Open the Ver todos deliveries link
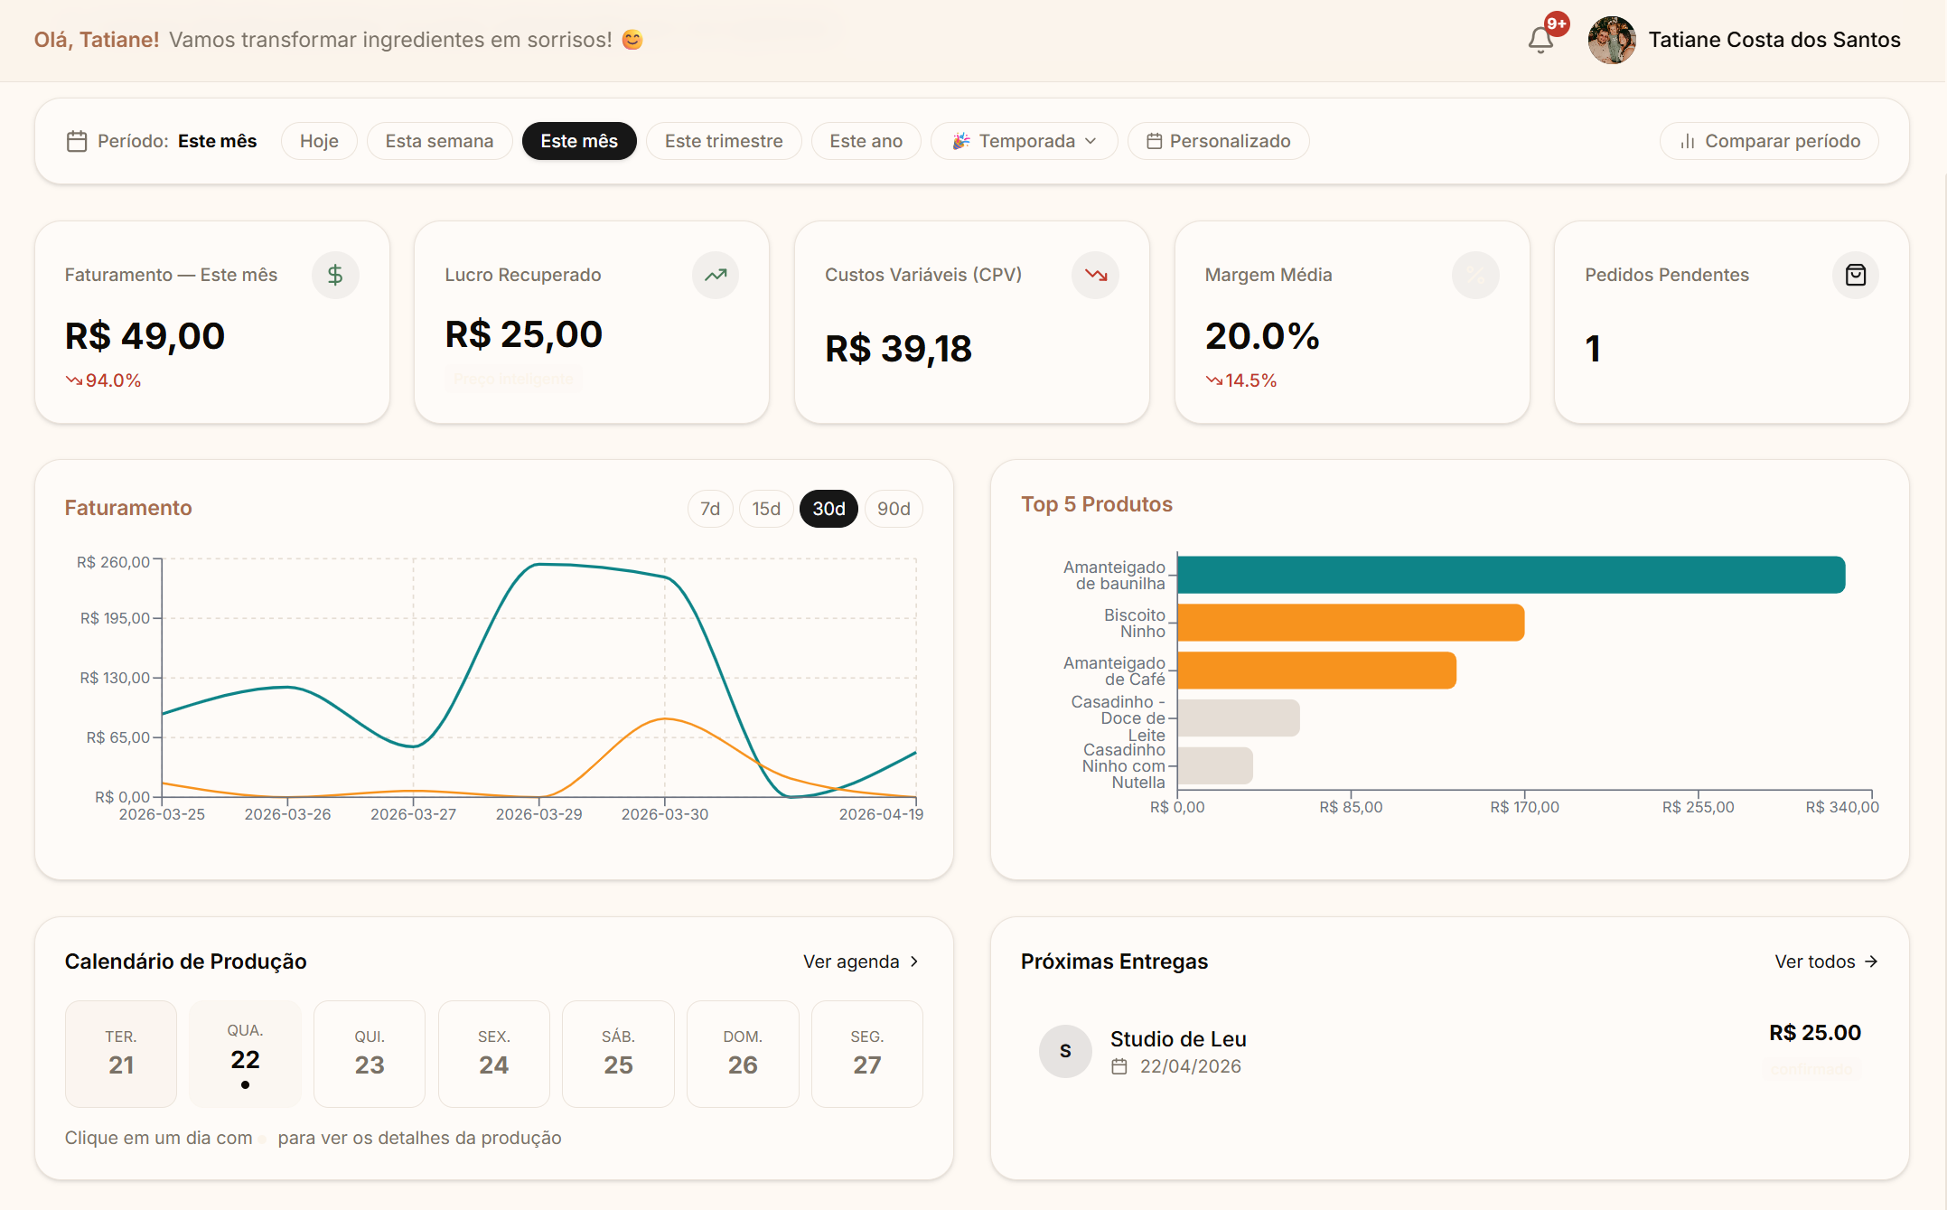The width and height of the screenshot is (1947, 1210). click(x=1826, y=961)
